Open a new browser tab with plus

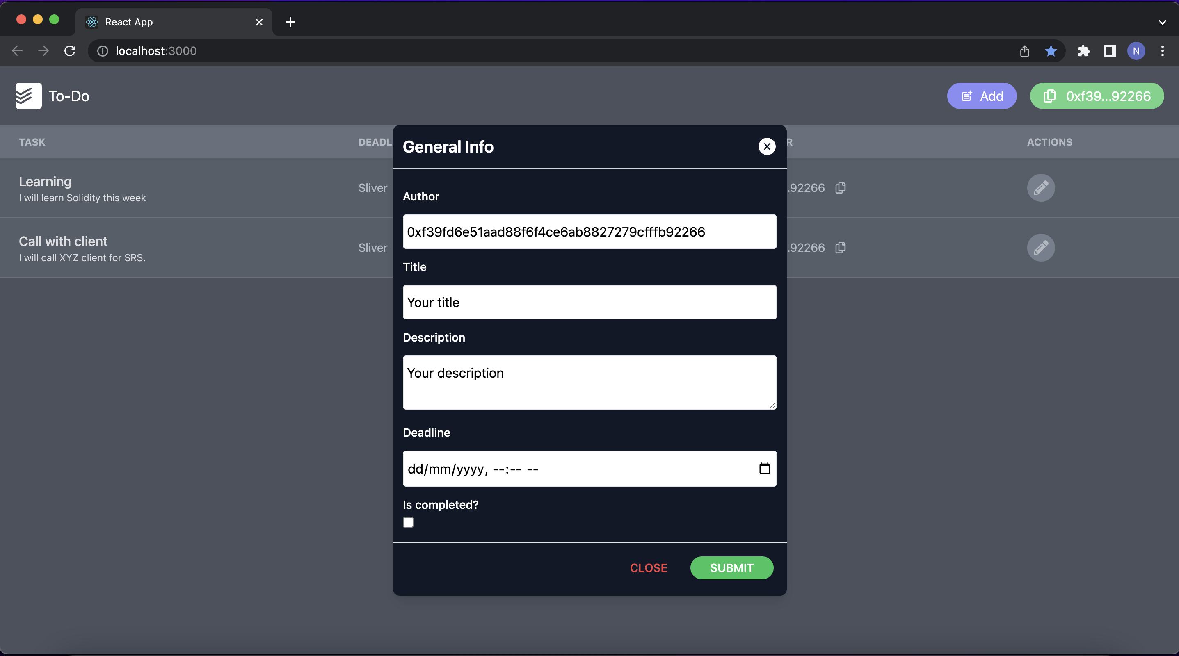(290, 22)
